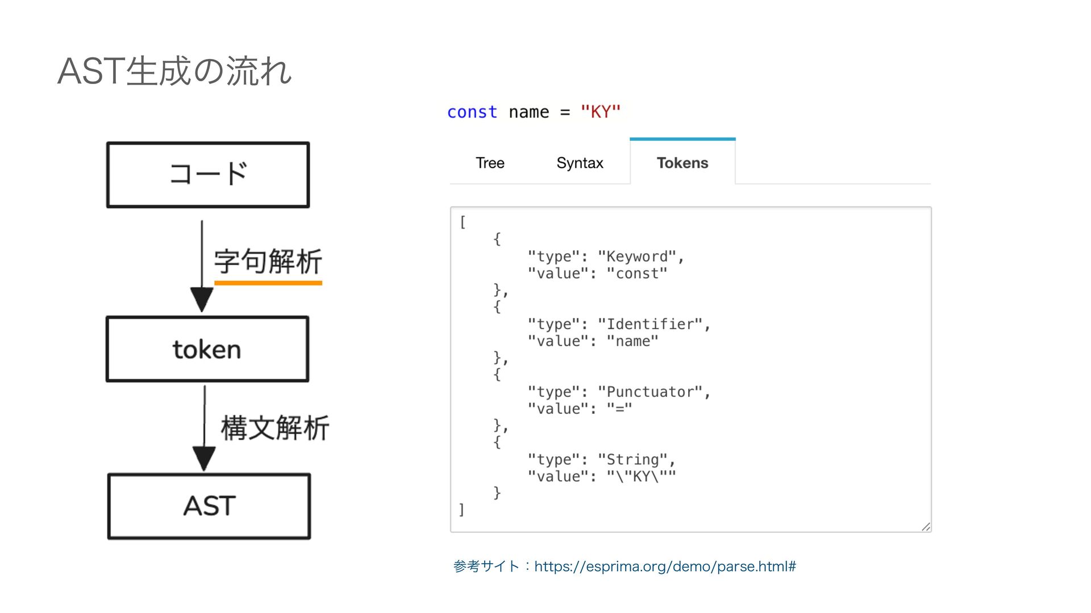Click the 参考サイト label text

tap(486, 566)
